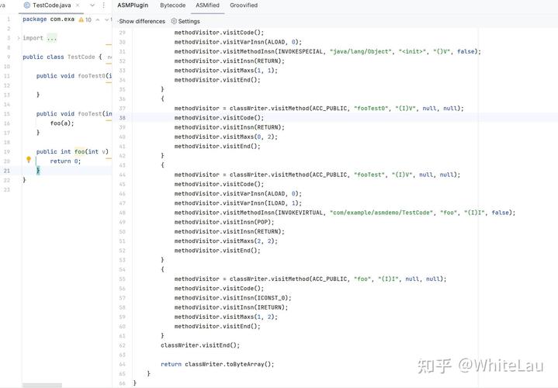Click the 'package com.exa' line
The height and width of the screenshot is (388, 558).
48,19
